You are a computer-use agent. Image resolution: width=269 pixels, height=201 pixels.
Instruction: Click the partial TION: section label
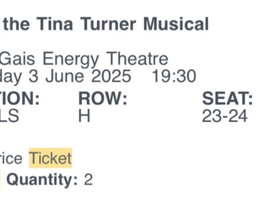click(20, 98)
